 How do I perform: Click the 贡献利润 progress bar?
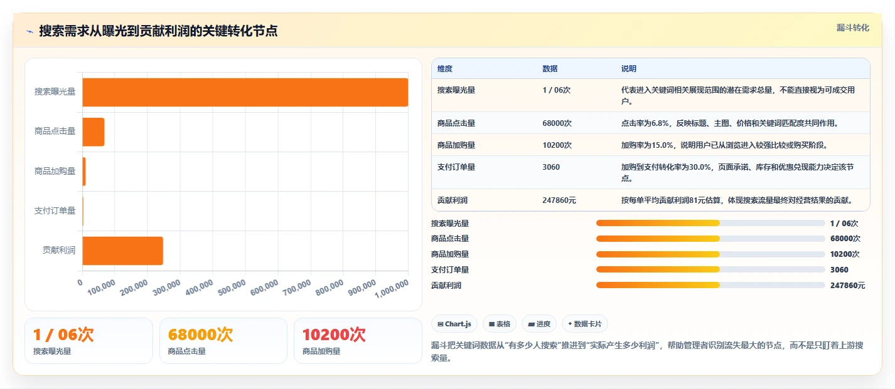(x=710, y=285)
